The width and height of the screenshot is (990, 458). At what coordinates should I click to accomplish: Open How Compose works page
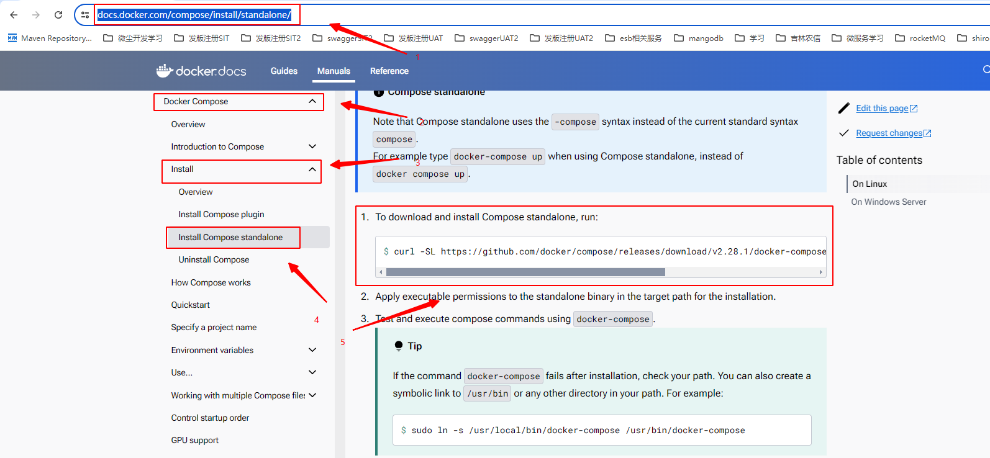[211, 282]
